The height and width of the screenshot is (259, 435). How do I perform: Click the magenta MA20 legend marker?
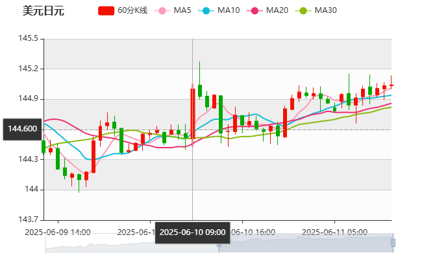(257, 10)
